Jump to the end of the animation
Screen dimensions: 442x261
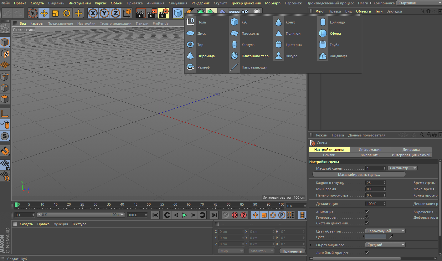[x=214, y=215]
